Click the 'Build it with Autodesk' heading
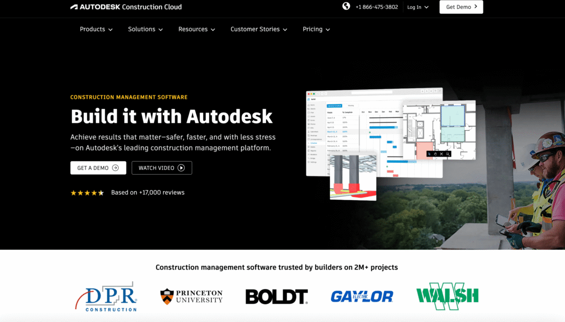This screenshot has width=565, height=322. 172,116
